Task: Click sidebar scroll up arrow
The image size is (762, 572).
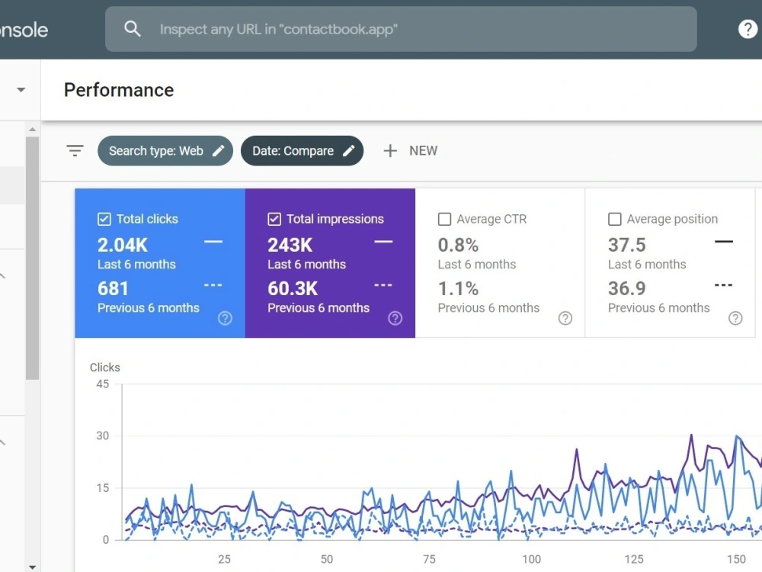Action: (32, 130)
